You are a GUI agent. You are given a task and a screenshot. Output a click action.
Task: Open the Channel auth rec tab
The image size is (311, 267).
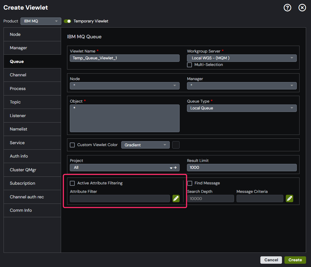[32, 197]
